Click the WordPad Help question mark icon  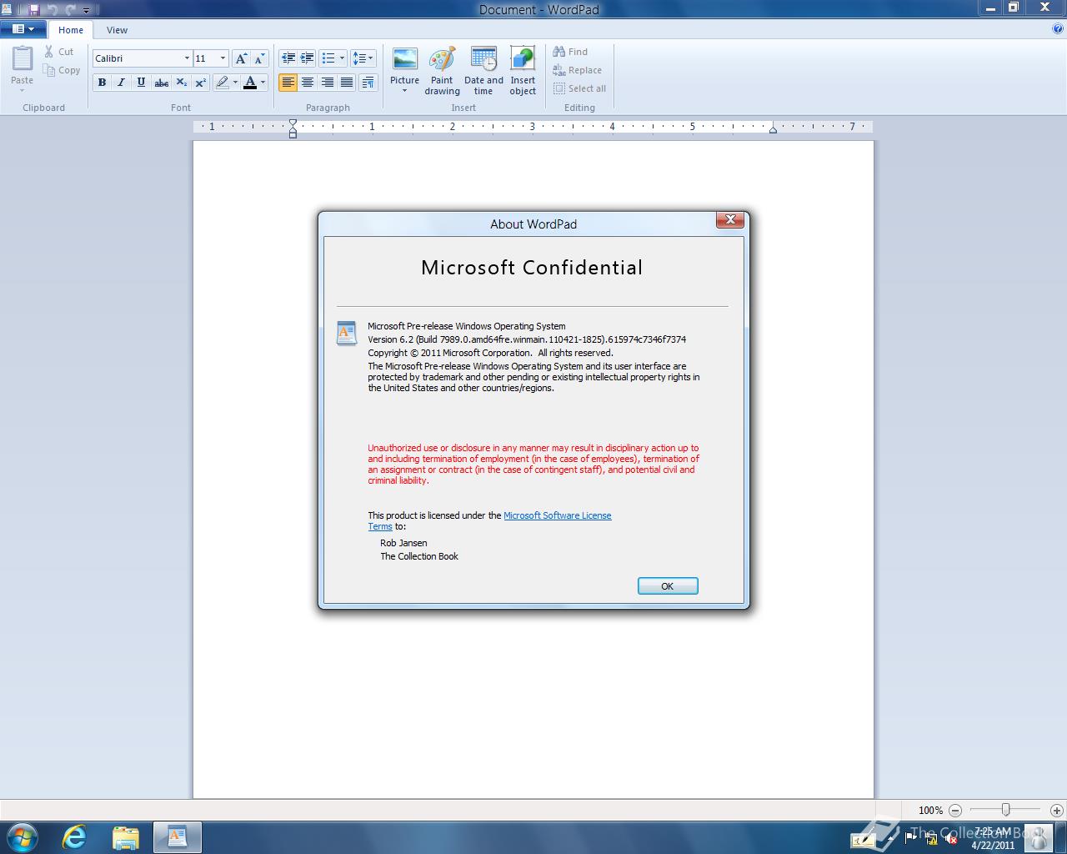coord(1058,29)
